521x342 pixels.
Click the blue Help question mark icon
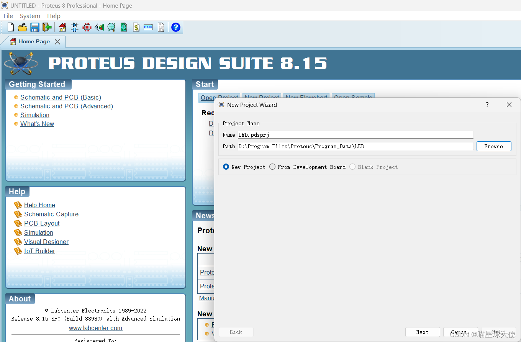coord(176,27)
